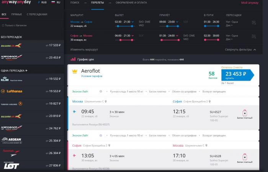Open ПЕРЕЛЕТЫ step
Viewport: 268px width, 172px height.
(x=97, y=3)
